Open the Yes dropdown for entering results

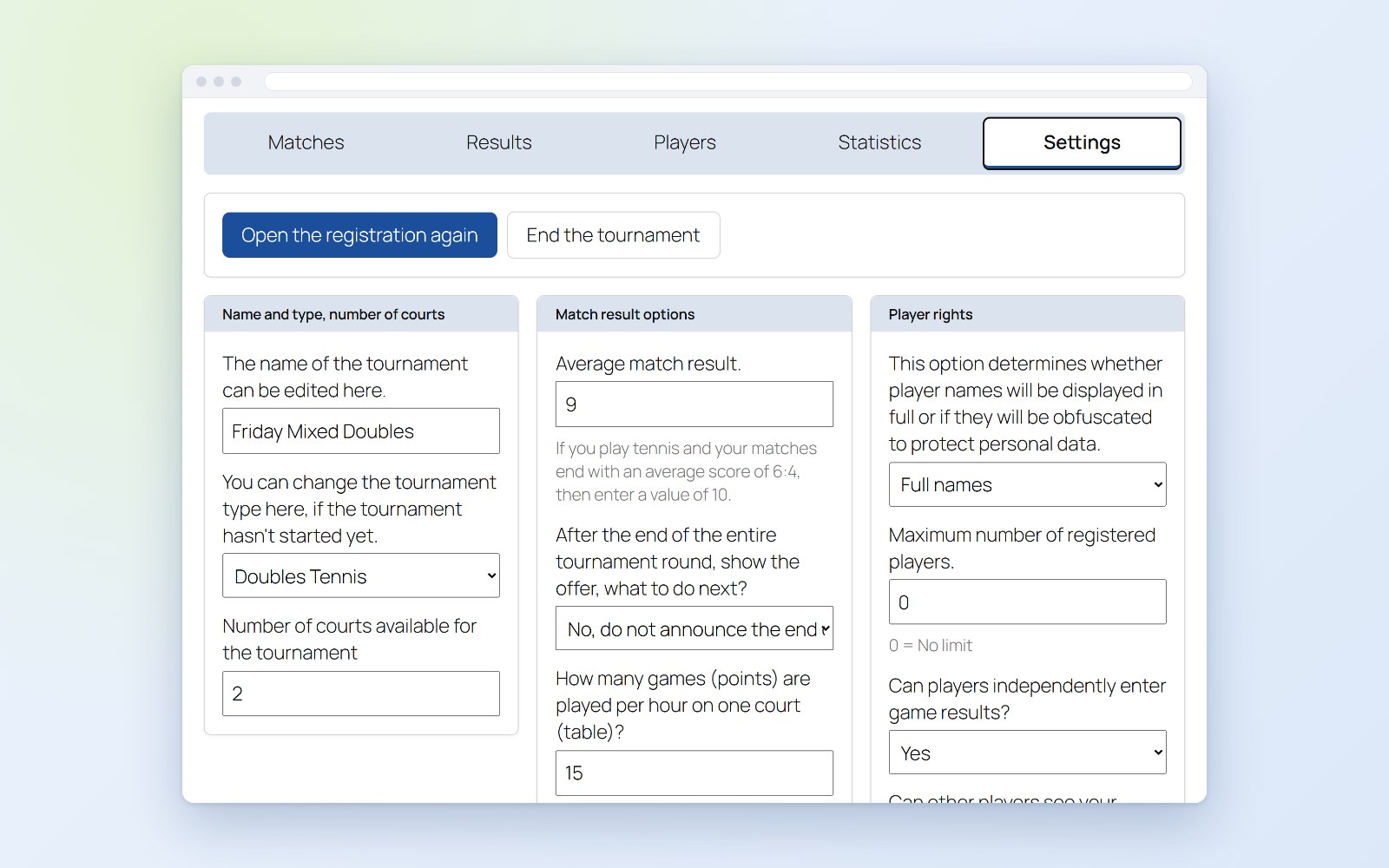click(1028, 753)
